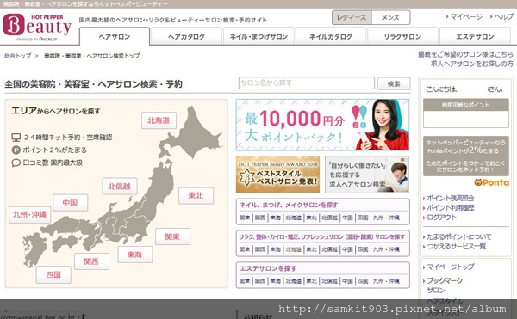Screen dimensions: 517x319
Task: Open ポイント残高照会 link
Action: (x=451, y=198)
